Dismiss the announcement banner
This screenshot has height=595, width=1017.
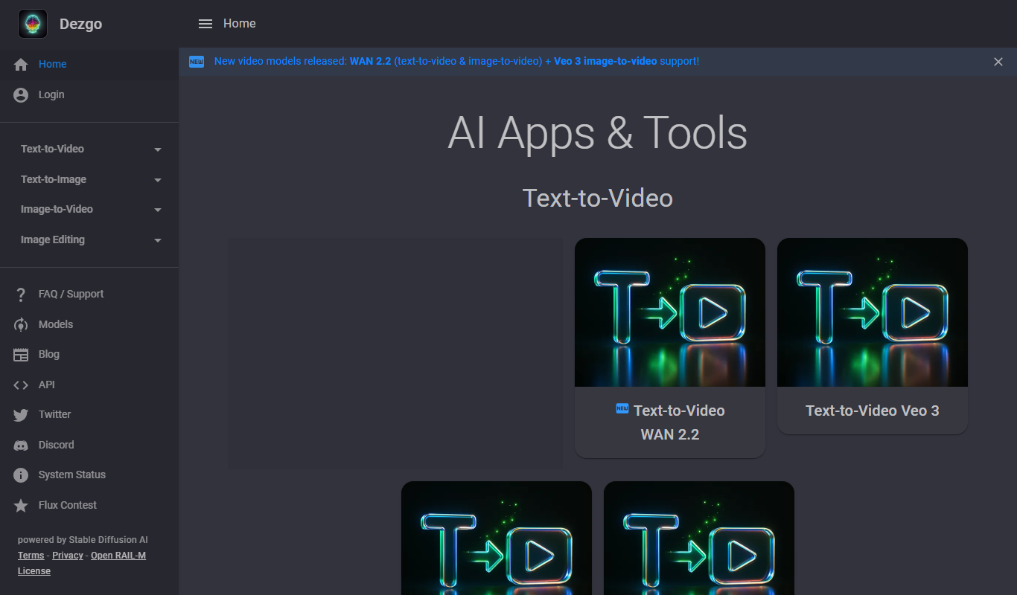coord(998,62)
